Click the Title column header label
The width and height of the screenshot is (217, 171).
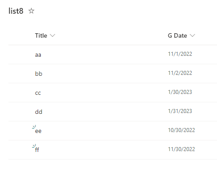tap(41, 35)
